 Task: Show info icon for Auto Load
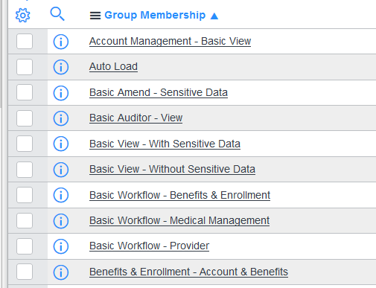coord(61,67)
